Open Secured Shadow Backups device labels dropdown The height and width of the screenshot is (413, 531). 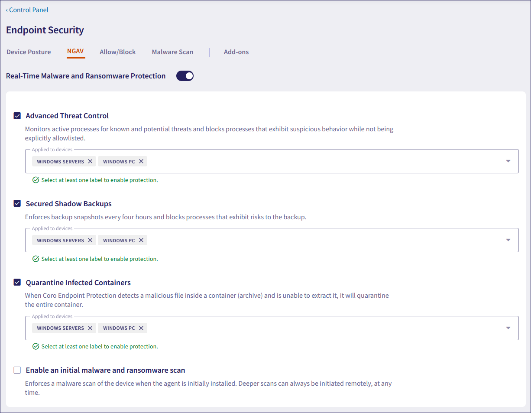point(508,240)
